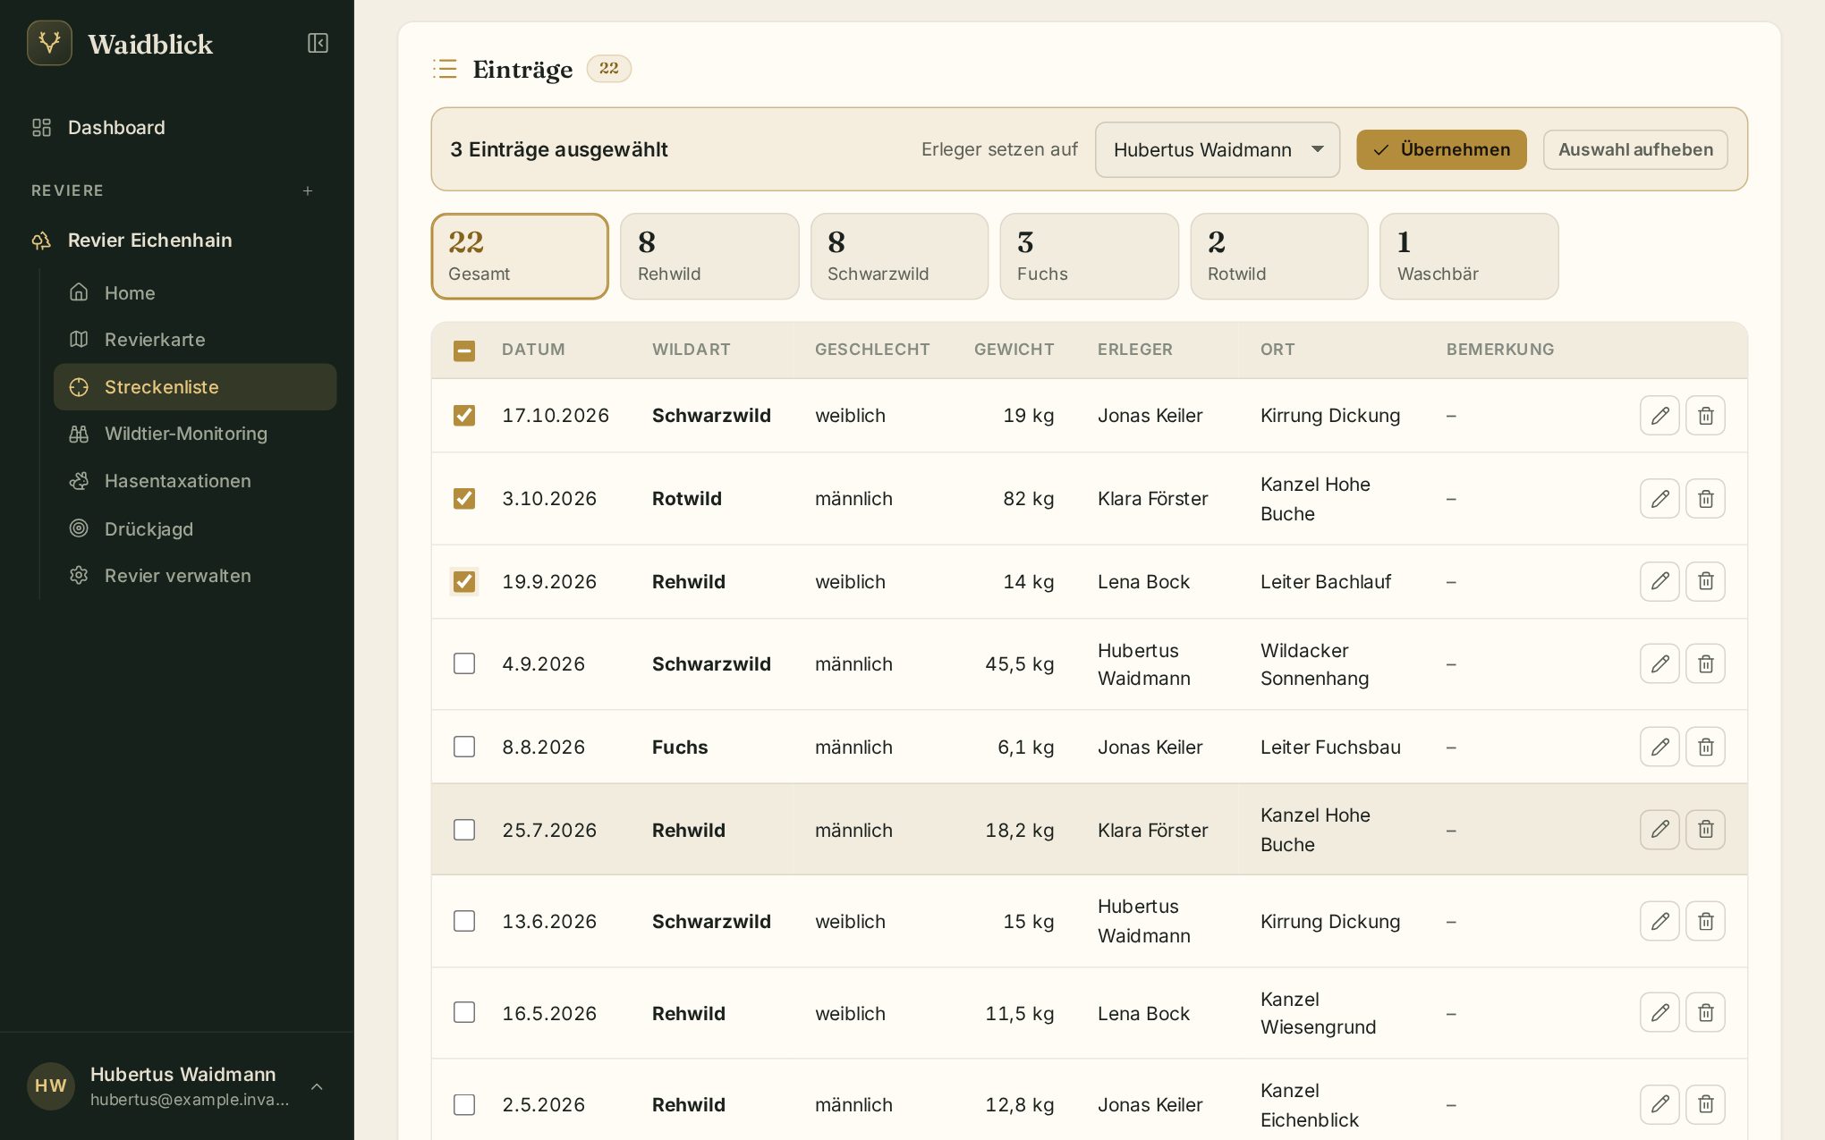Image resolution: width=1825 pixels, height=1140 pixels.
Task: Click the Übernehmen button
Action: (1441, 149)
